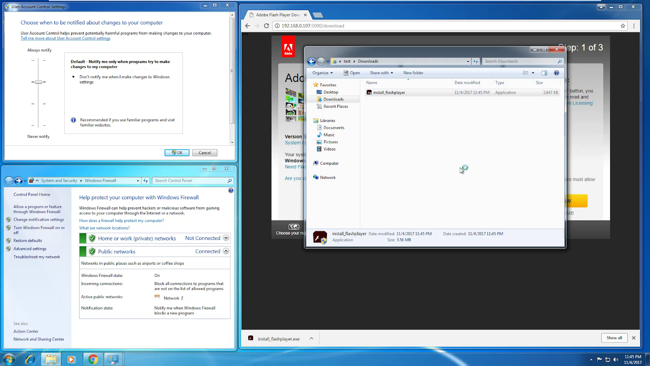
Task: Open Change notification settings link
Action: [39, 220]
